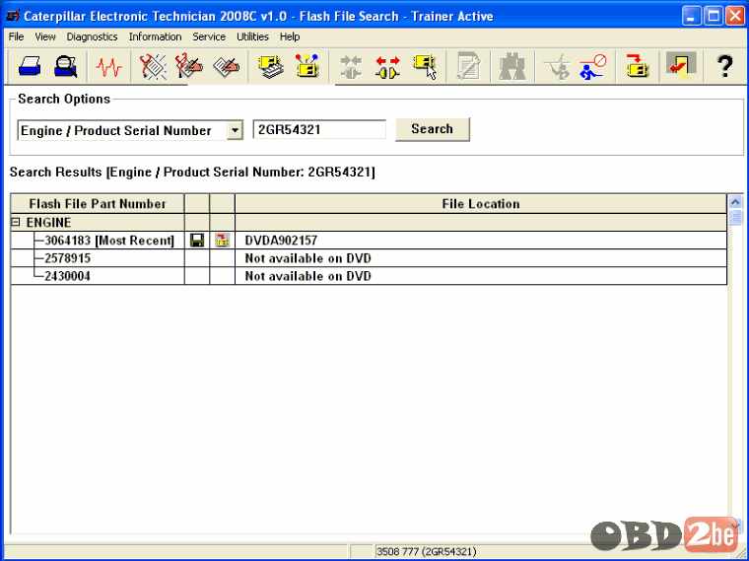Open WinFlash icon with red down arrow
The width and height of the screenshot is (749, 561).
tap(638, 66)
